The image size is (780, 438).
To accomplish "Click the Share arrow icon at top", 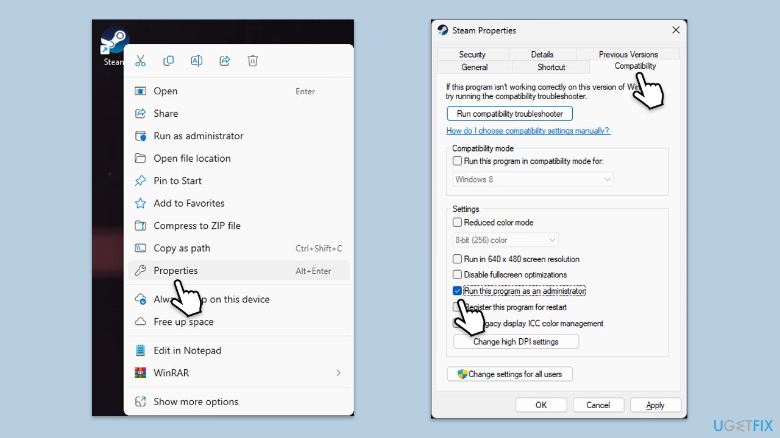I will (224, 61).
